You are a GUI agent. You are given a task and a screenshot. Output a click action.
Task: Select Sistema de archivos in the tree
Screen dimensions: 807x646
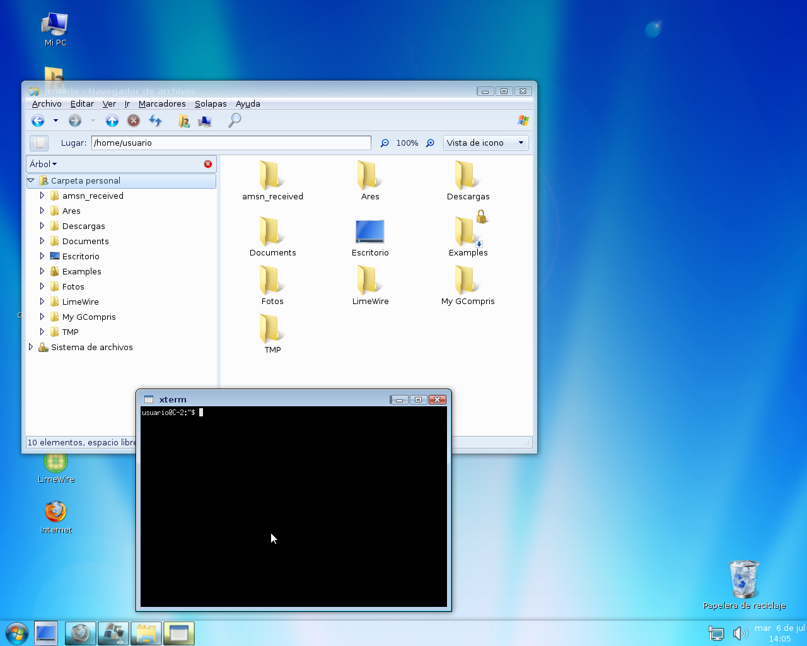coord(91,348)
